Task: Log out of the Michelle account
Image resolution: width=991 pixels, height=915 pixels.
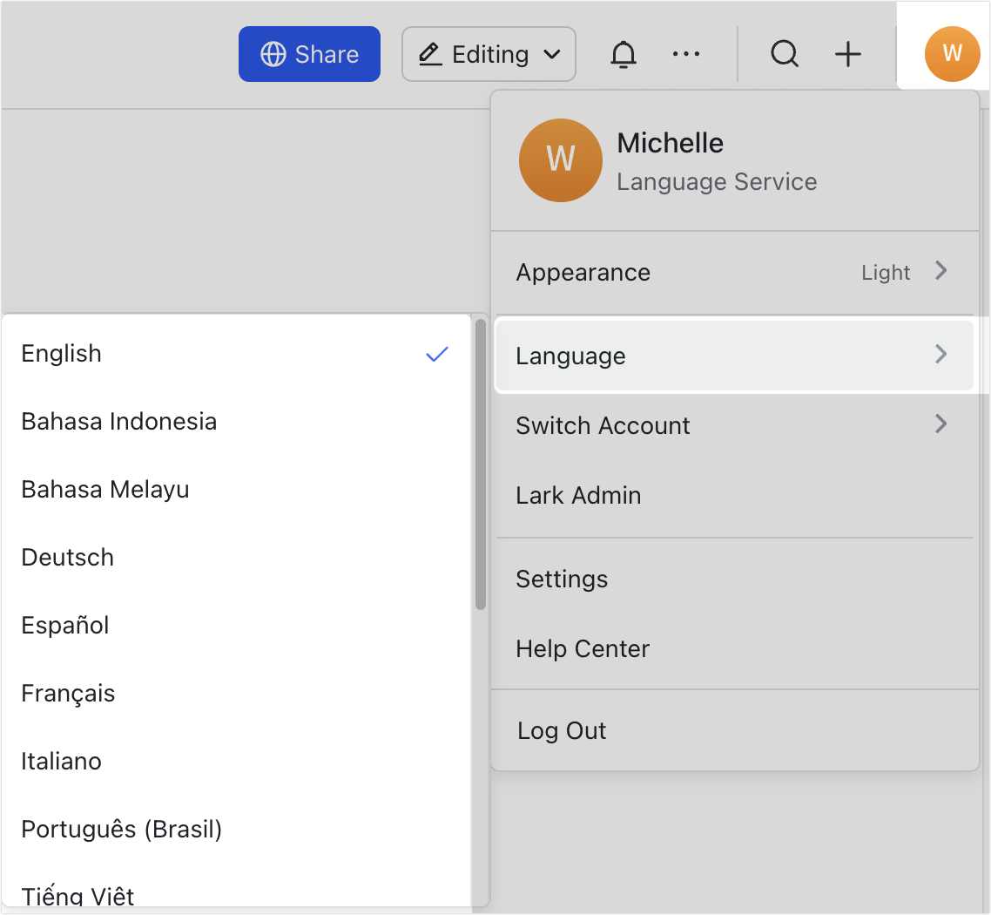Action: tap(734, 730)
